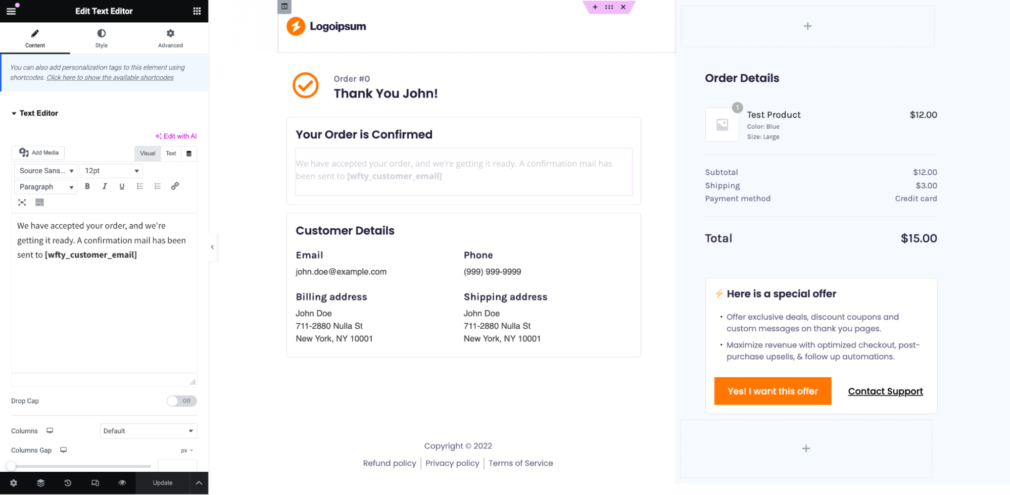Open the Columns Default dropdown

(148, 431)
